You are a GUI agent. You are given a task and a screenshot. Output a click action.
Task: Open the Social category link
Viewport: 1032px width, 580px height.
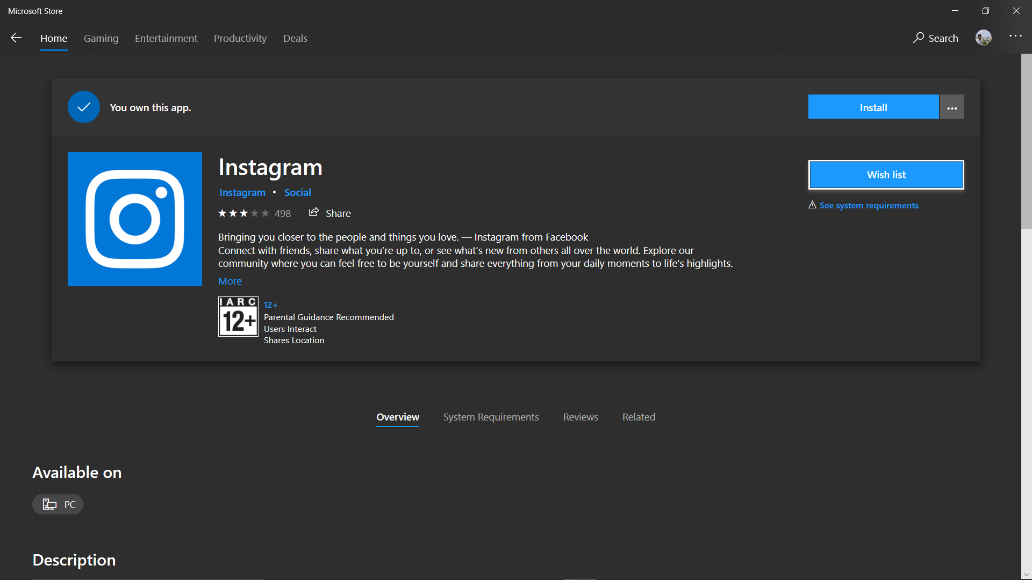tap(297, 192)
